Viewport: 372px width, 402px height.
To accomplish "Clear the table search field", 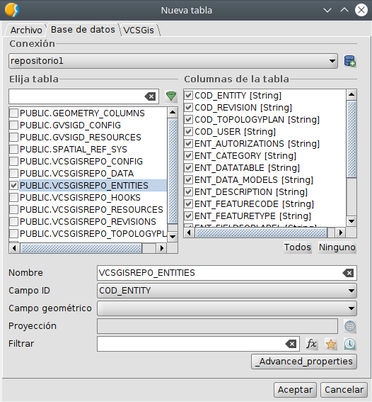I will [x=150, y=96].
